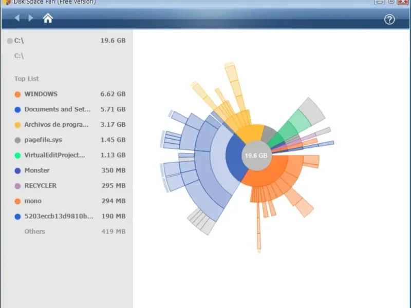Image resolution: width=411 pixels, height=308 pixels.
Task: Click the 19.6 GB drive total
Action: pos(113,41)
